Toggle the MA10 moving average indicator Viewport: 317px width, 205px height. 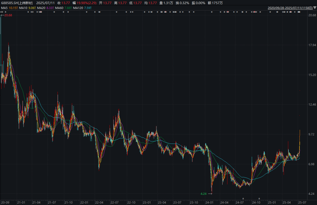click(x=23, y=8)
